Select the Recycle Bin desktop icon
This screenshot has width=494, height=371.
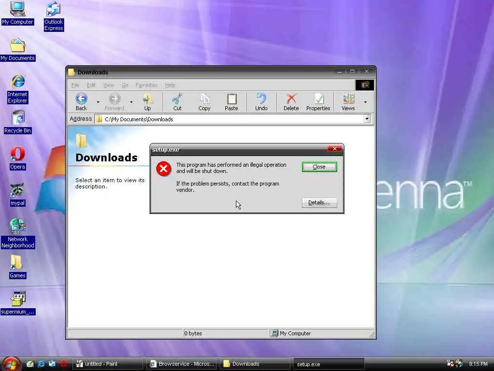coord(18,122)
